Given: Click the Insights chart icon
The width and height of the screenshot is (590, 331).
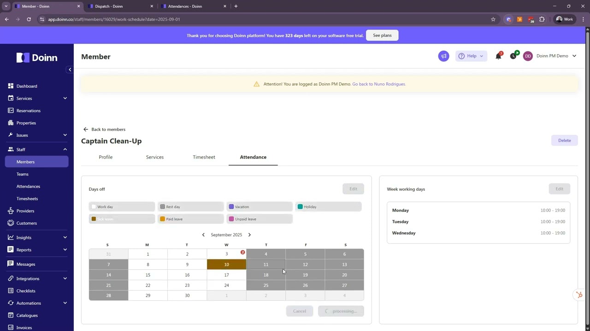Looking at the screenshot, I should tap(11, 237).
